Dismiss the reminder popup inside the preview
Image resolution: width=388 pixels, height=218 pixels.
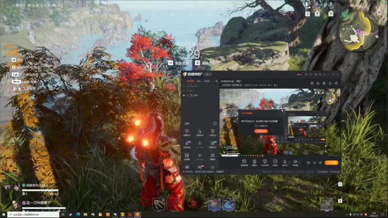pyautogui.click(x=281, y=113)
